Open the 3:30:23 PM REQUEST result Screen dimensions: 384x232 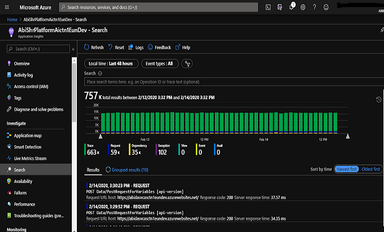[234, 191]
